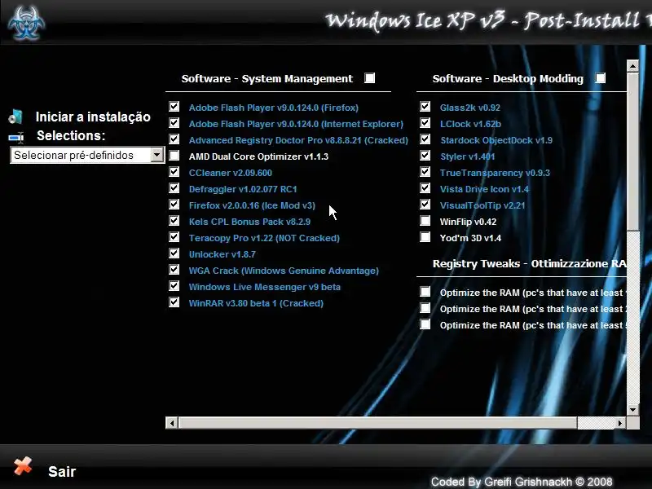Click the Unlocker v1.8.7 label
The image size is (652, 489).
click(222, 254)
